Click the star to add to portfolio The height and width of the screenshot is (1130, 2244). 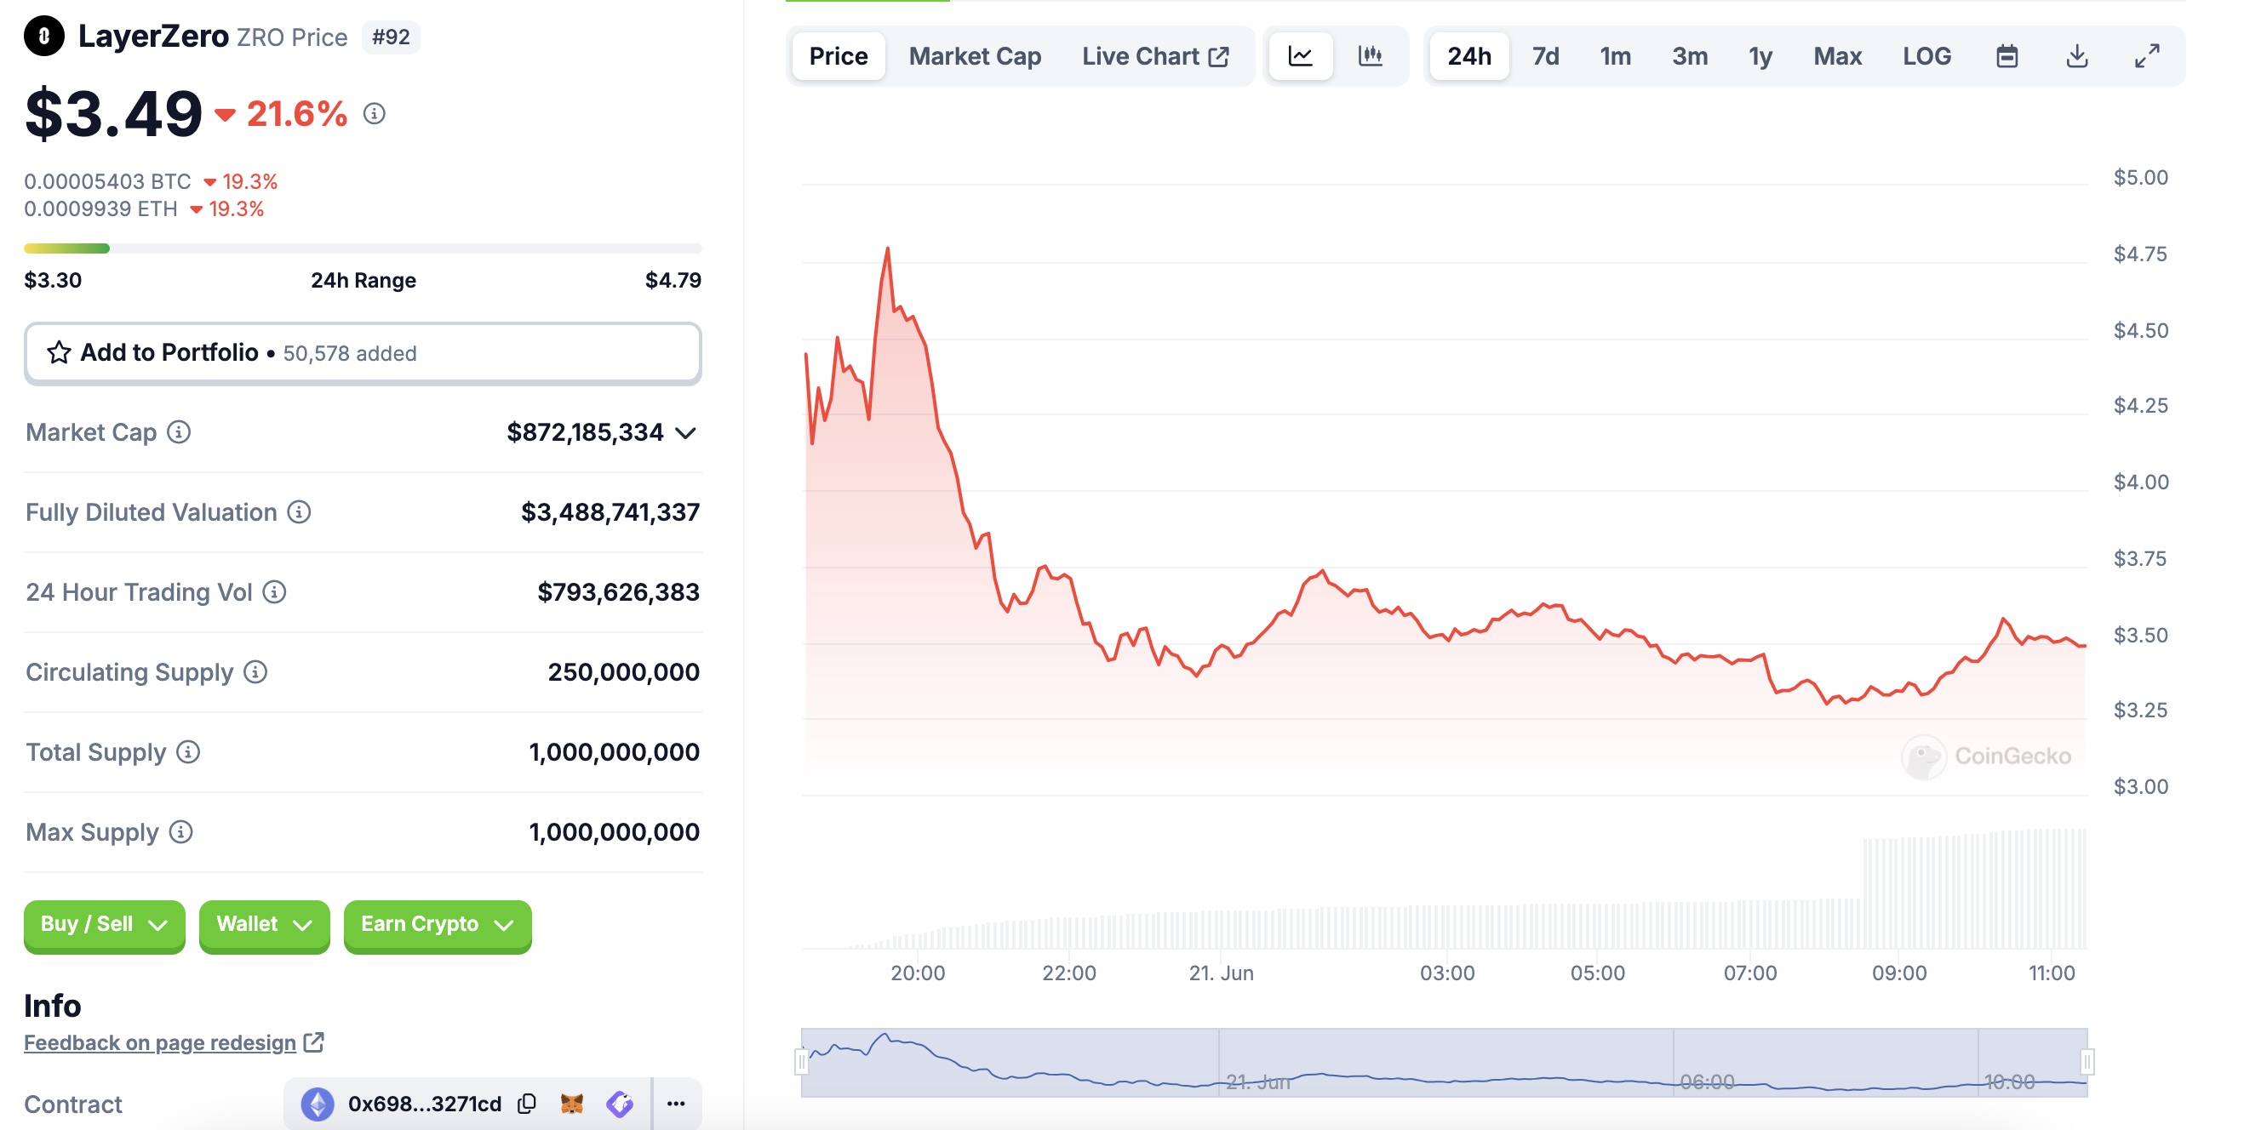coord(60,352)
